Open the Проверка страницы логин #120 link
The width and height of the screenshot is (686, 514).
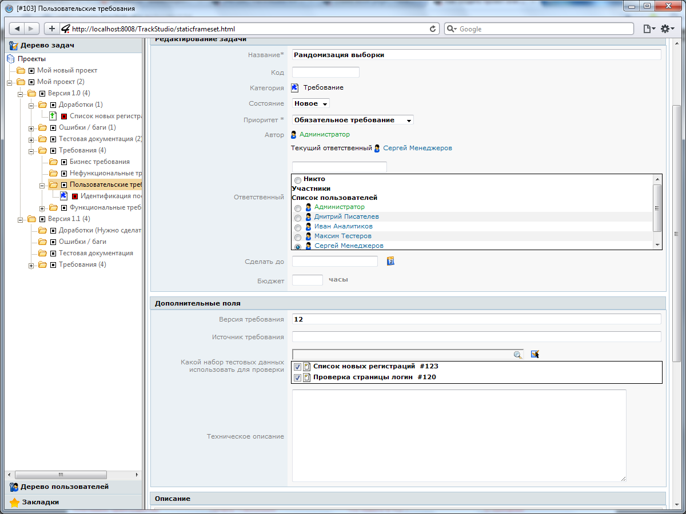(x=374, y=377)
